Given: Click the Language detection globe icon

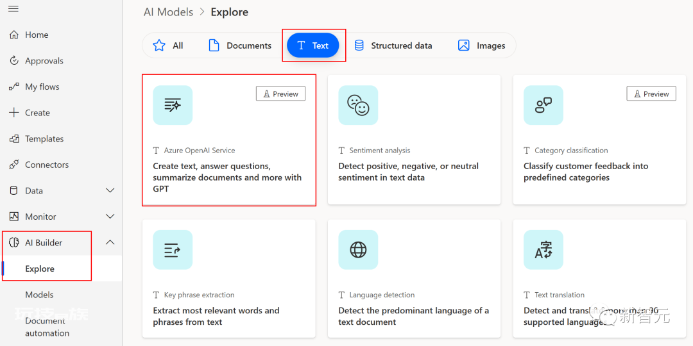Looking at the screenshot, I should click(x=358, y=250).
